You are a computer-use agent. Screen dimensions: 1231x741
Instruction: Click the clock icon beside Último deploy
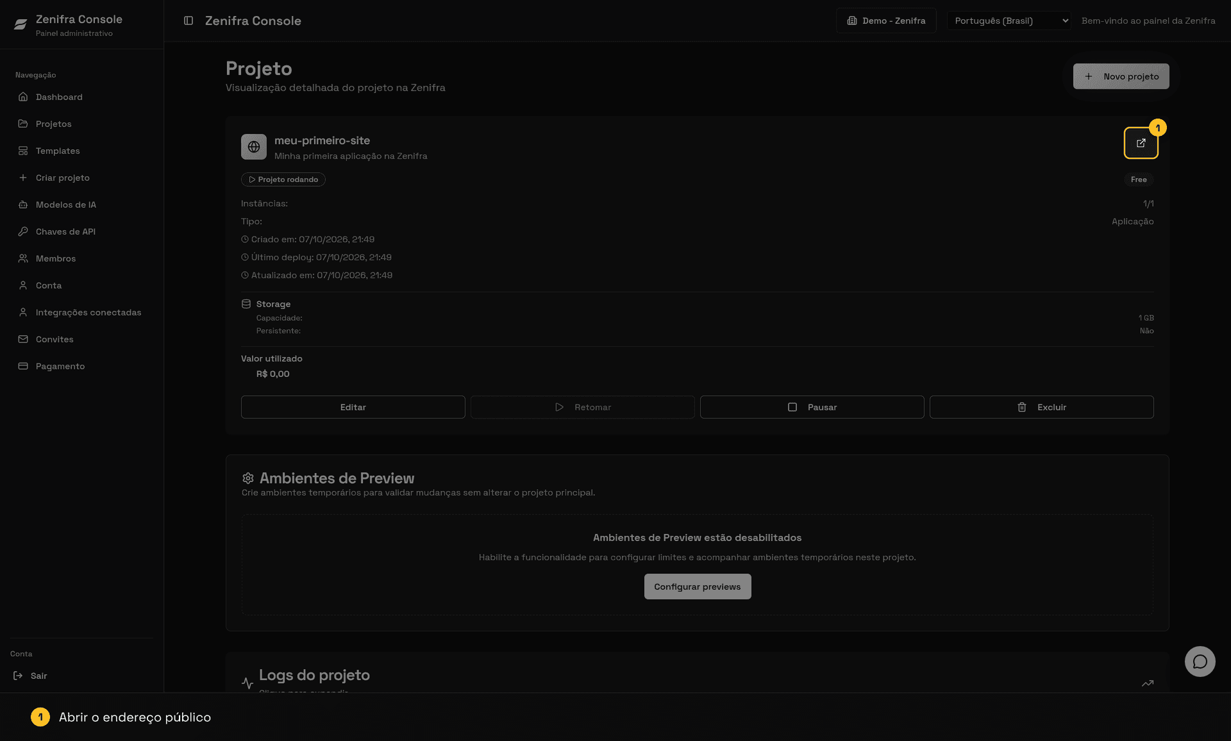click(x=245, y=257)
